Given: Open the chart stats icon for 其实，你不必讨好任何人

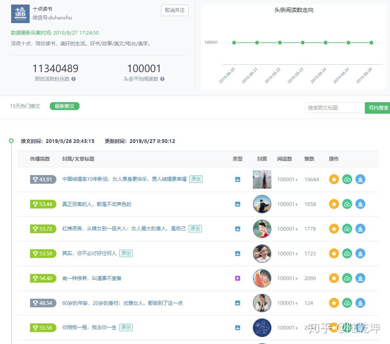Looking at the screenshot, I should pyautogui.click(x=360, y=253).
